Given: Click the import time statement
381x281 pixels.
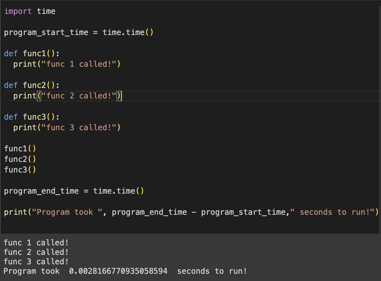Looking at the screenshot, I should [30, 11].
